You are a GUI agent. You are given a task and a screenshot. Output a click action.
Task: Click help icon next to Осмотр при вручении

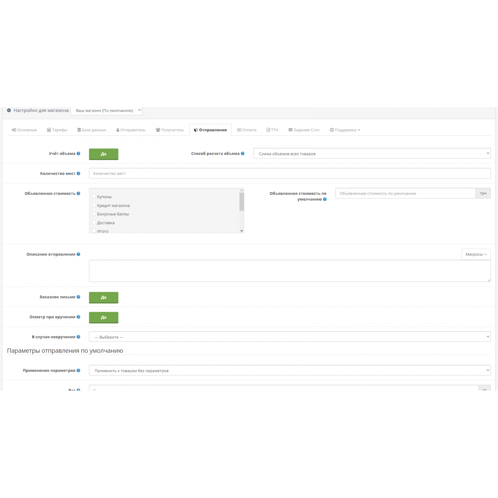(78, 317)
